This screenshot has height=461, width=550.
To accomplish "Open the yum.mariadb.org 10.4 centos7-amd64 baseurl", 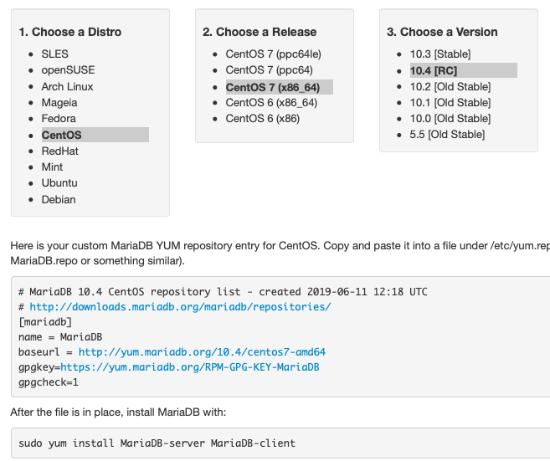I will [x=202, y=352].
